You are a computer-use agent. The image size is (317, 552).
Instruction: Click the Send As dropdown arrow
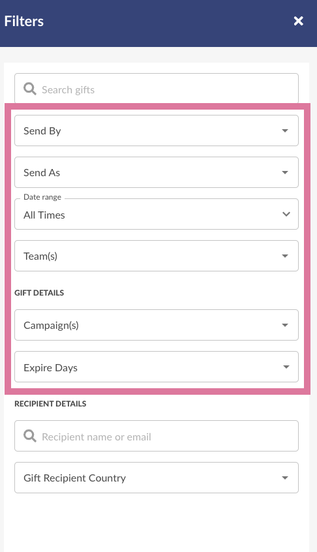pyautogui.click(x=285, y=172)
